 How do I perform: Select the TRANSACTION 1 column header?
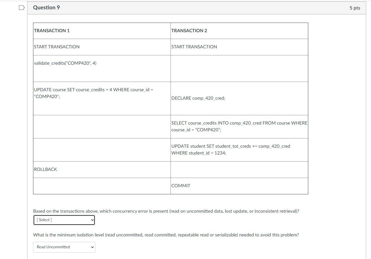point(51,31)
